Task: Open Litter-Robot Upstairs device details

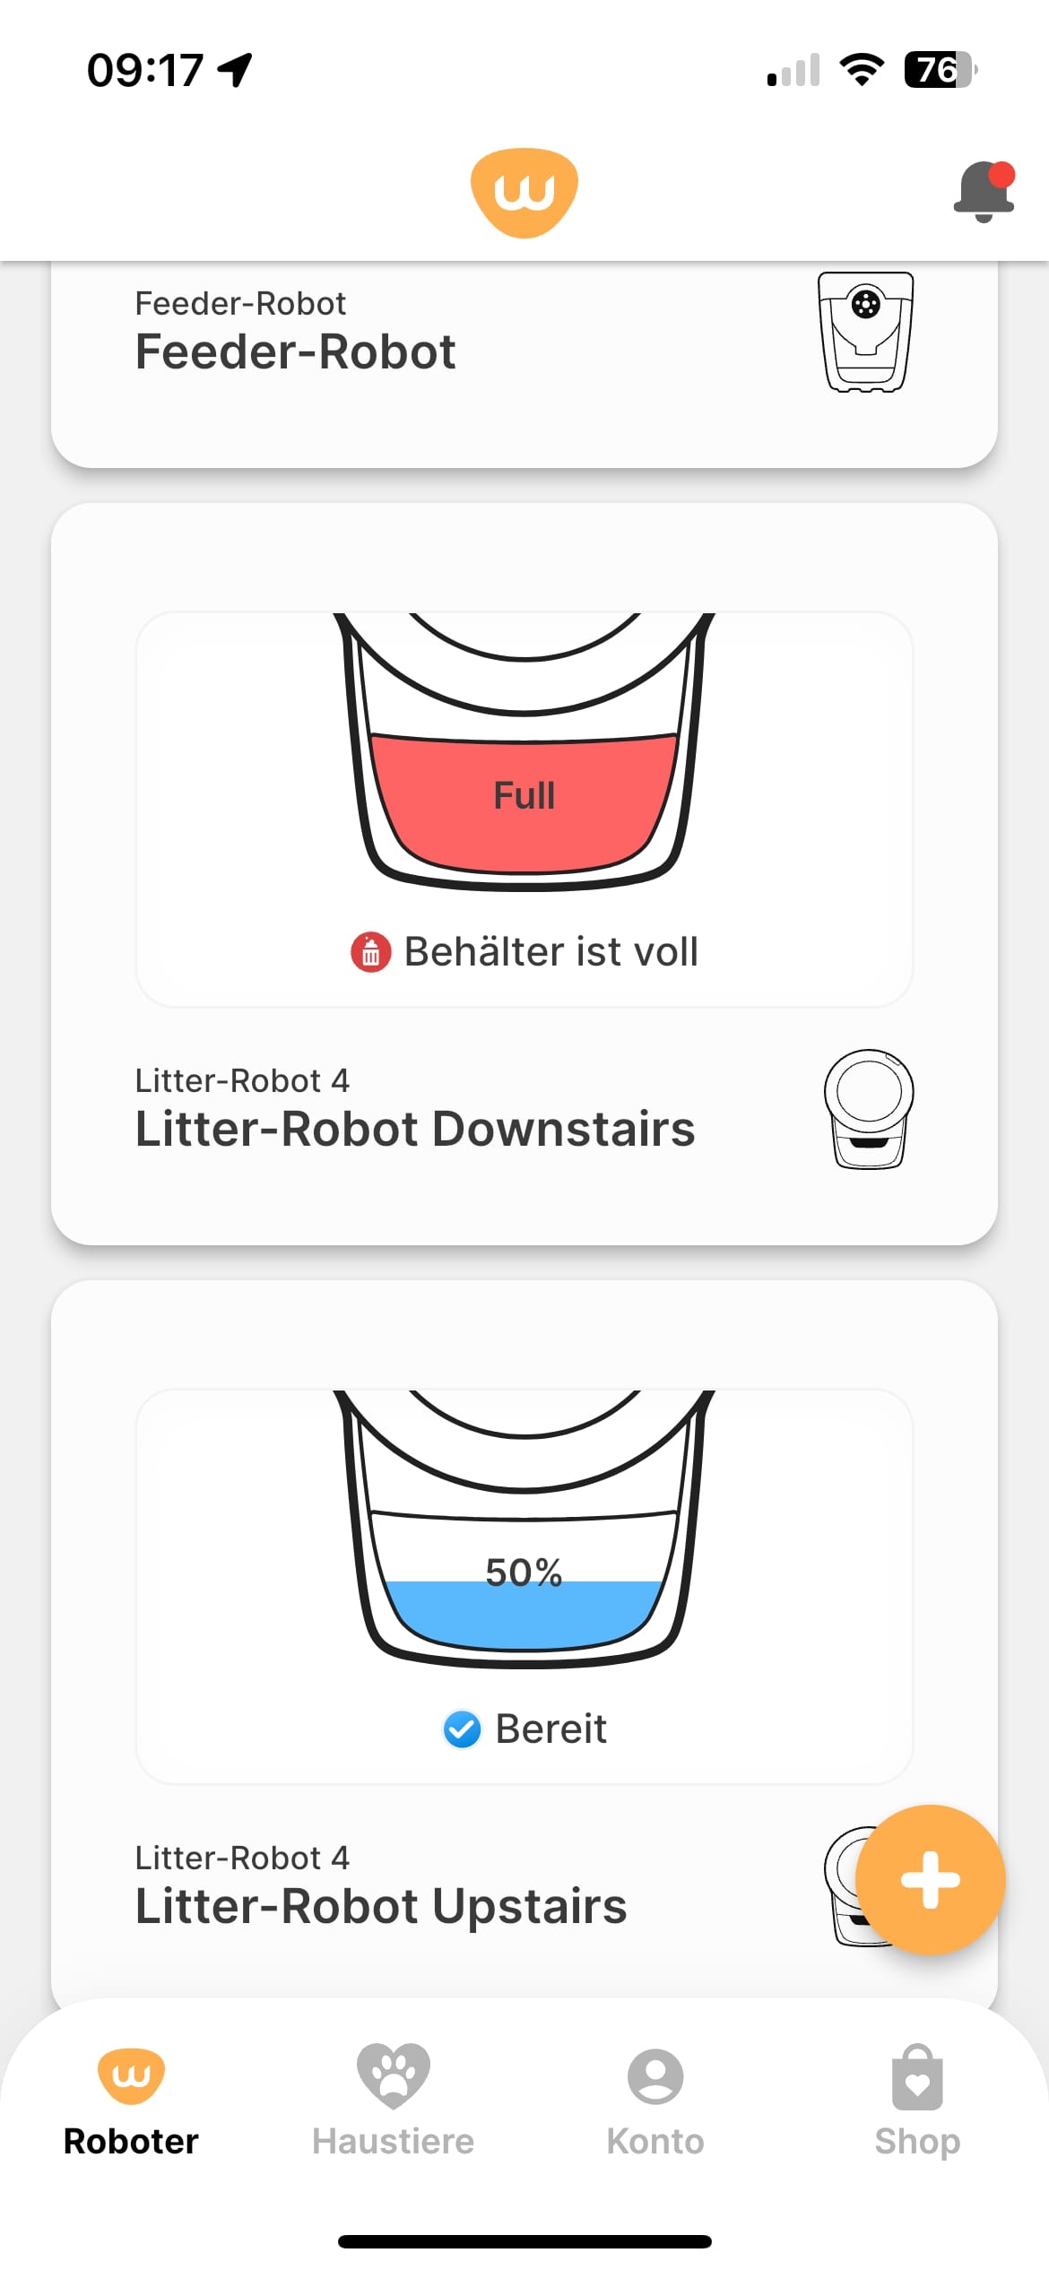Action: coord(380,1905)
